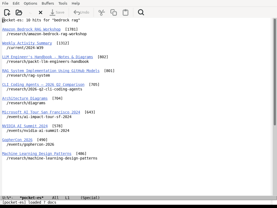Click the Save toolbar button
This screenshot has width=277, height=208.
[x=57, y=12]
